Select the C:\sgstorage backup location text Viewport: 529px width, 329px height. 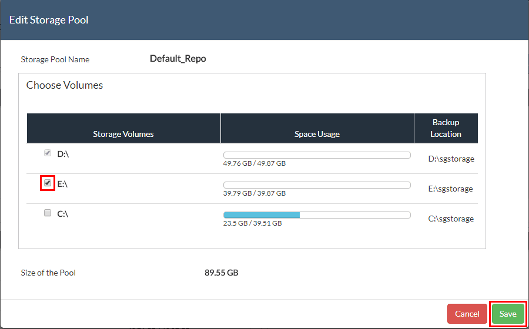pos(451,219)
